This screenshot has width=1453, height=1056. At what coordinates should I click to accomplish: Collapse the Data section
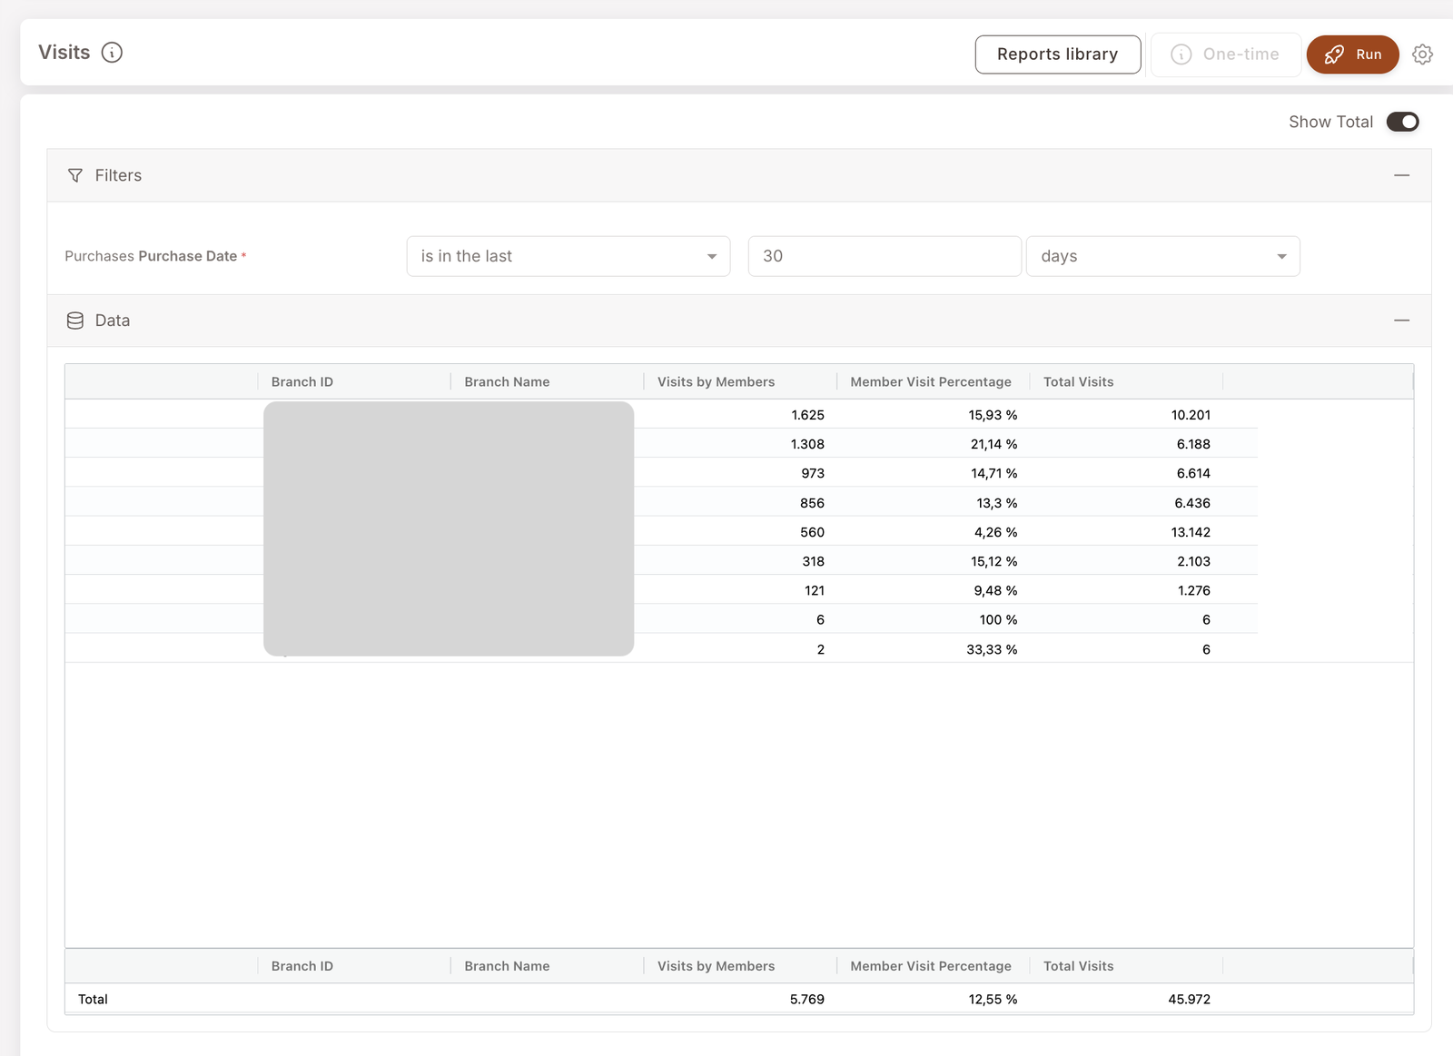1401,321
